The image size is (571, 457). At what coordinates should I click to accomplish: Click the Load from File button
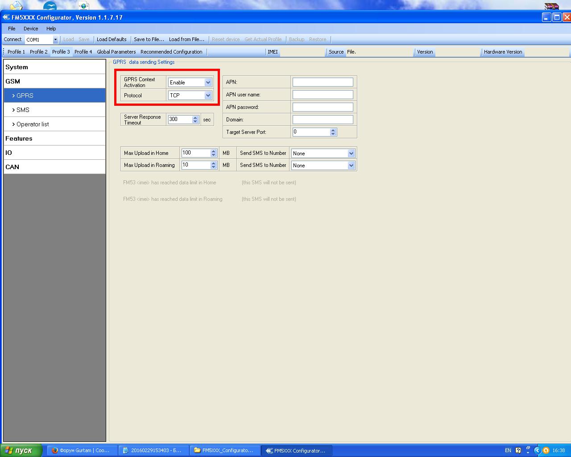(186, 39)
